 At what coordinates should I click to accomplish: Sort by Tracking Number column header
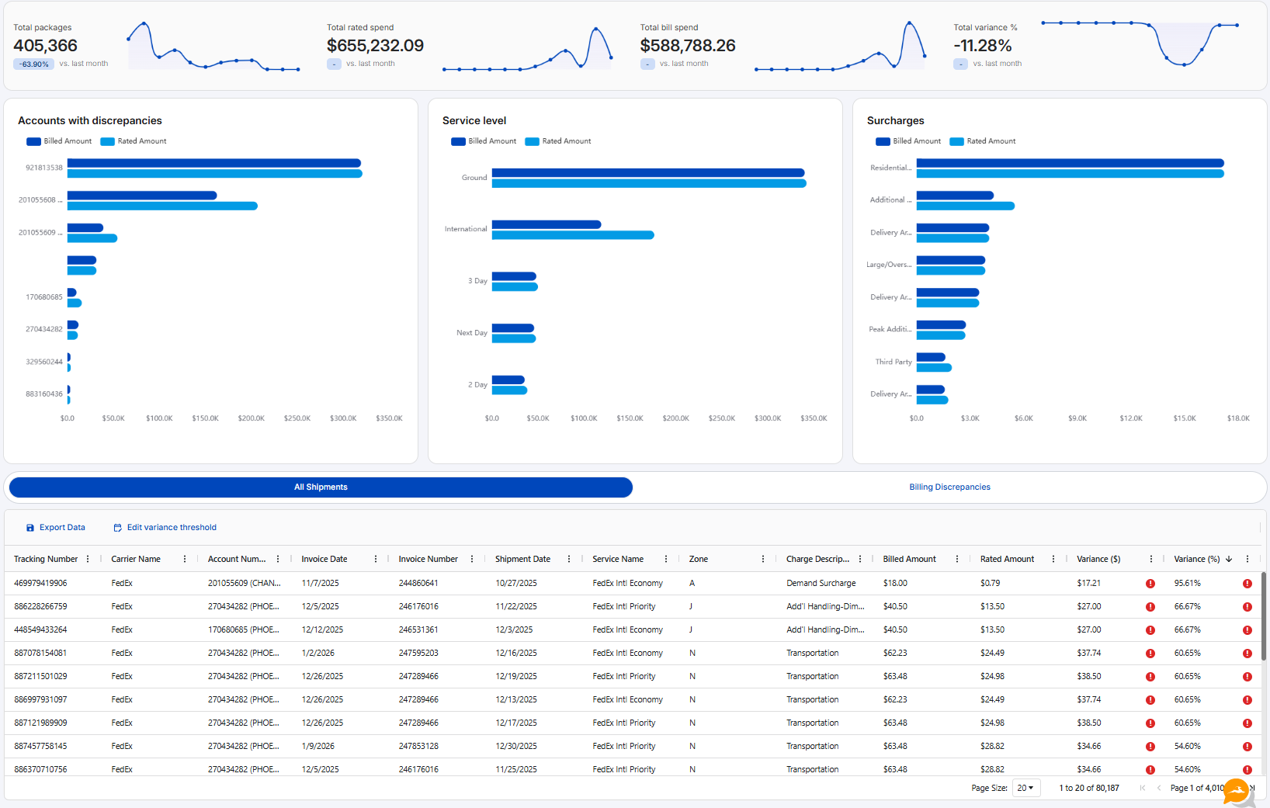46,559
